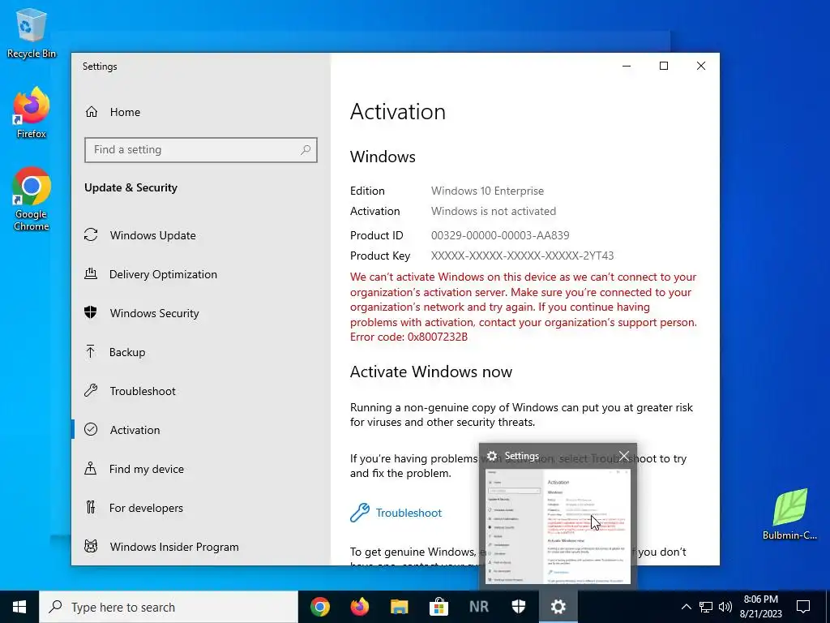This screenshot has height=623, width=830.
Task: Launch Firefox from the taskbar
Action: (x=360, y=607)
